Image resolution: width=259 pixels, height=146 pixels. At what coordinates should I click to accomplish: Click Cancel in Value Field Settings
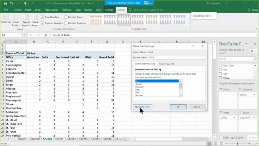tap(197, 107)
